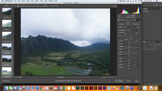162x91 pixels.
Task: Select the Crop tool
Action: [x=29, y=6]
